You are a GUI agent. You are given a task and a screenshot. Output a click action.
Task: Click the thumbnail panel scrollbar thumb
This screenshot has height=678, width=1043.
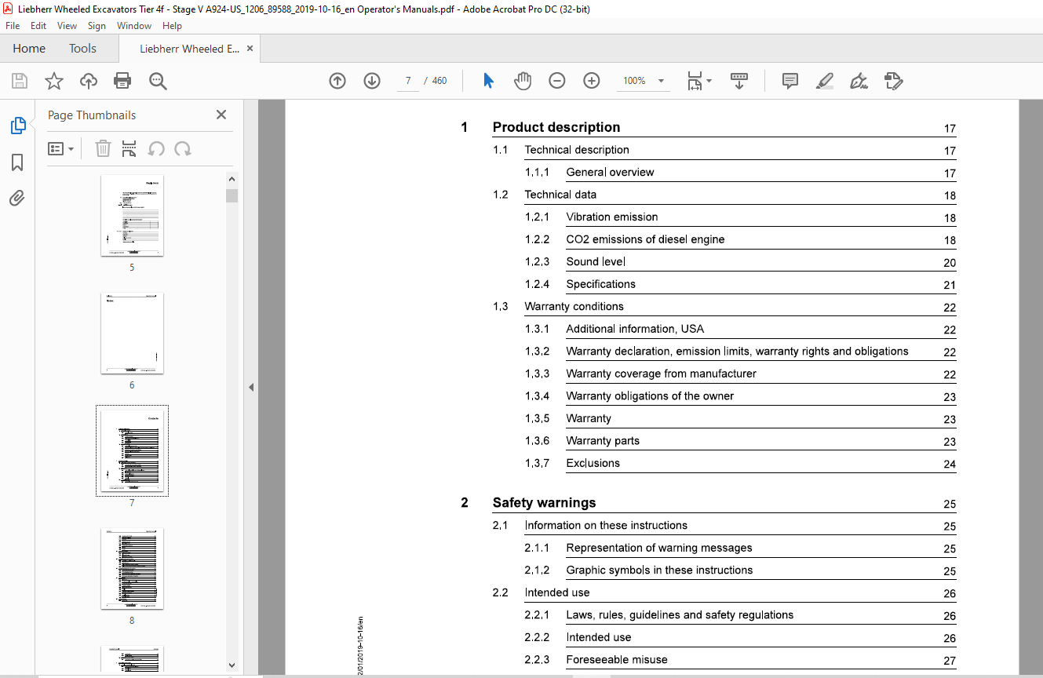point(232,195)
